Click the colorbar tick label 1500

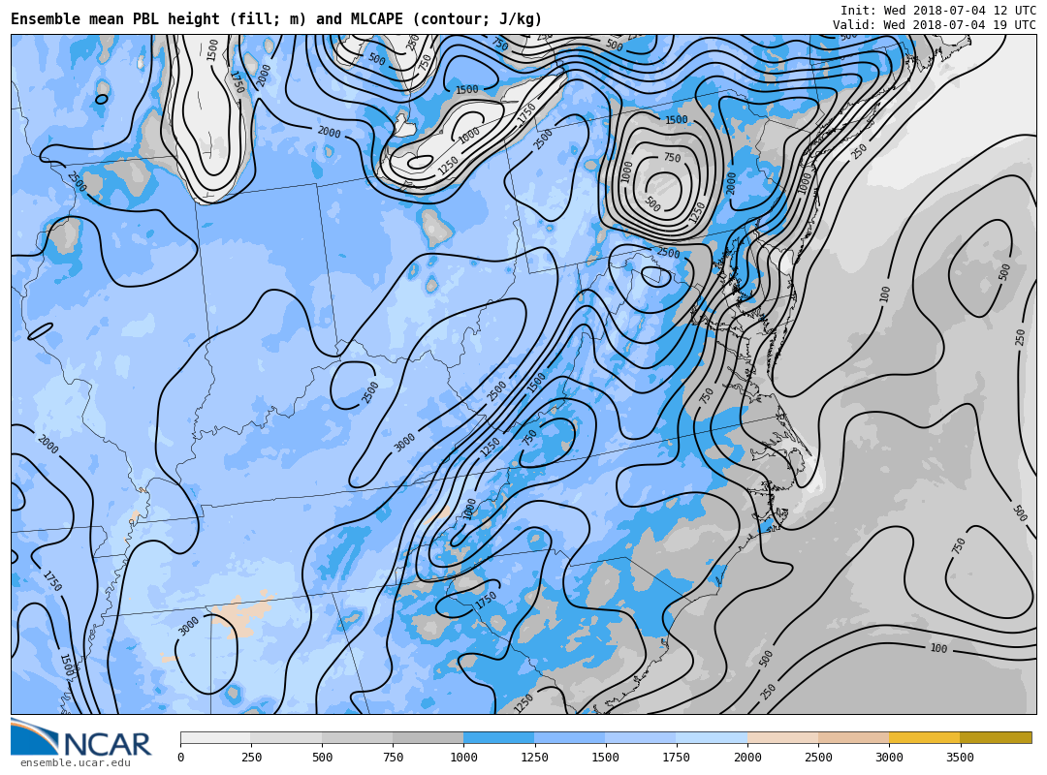coord(606,757)
